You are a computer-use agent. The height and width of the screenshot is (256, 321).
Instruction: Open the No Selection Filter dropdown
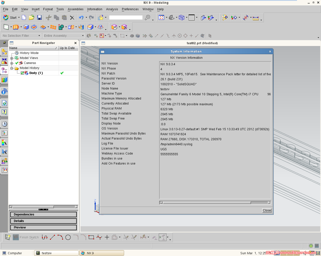click(21, 36)
